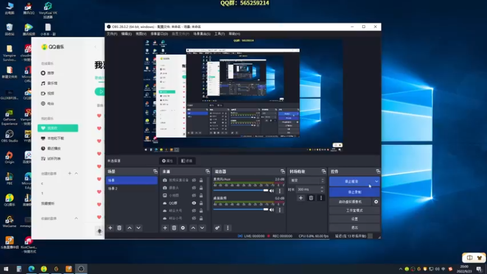Viewport: 487px width, 274px height.
Task: Open 麦克风/Aux three-dot options menu
Action: [279, 191]
